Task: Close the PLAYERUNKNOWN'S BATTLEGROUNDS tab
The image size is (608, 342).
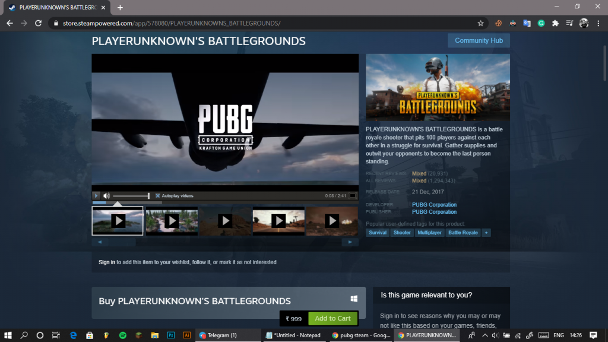Action: pyautogui.click(x=103, y=7)
